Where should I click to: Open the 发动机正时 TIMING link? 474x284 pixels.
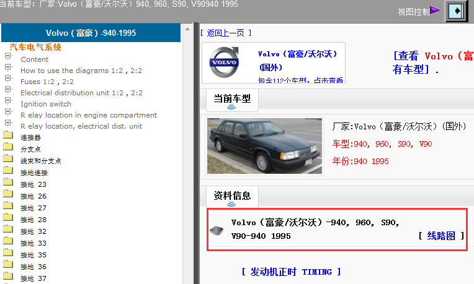point(291,272)
